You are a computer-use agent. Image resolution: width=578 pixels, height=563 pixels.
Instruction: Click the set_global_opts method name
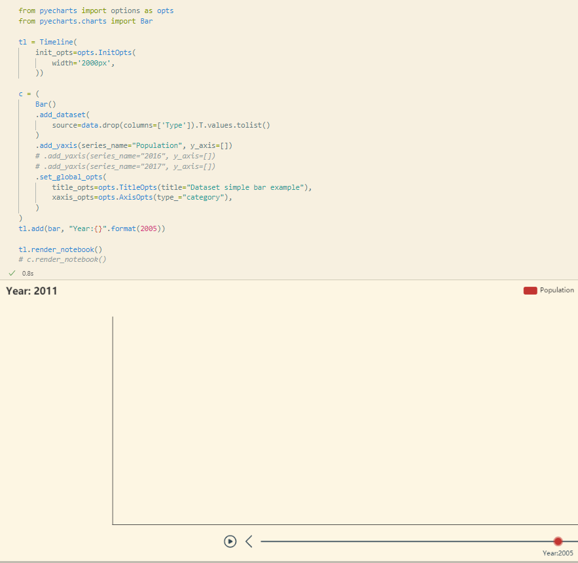coord(71,177)
